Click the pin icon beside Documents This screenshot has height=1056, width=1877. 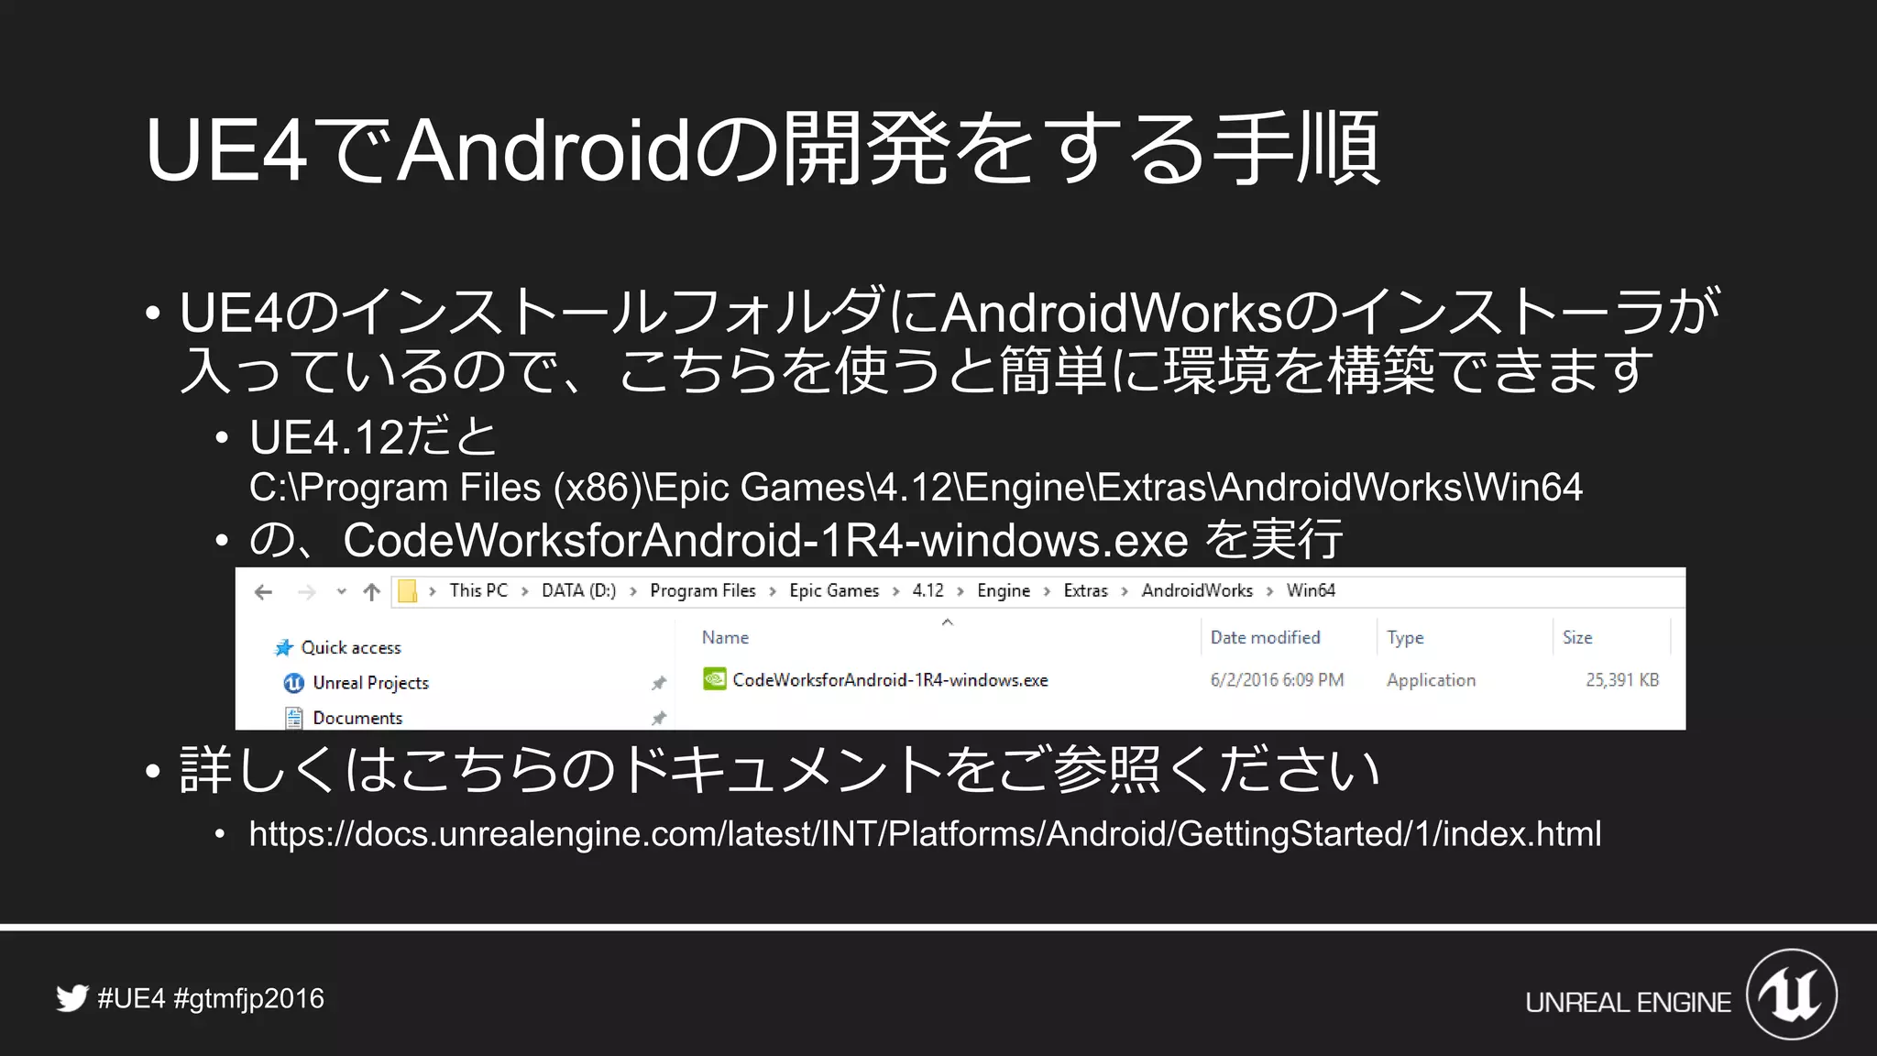[x=658, y=718]
